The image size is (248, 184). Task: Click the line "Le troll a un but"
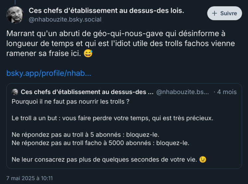point(113,118)
